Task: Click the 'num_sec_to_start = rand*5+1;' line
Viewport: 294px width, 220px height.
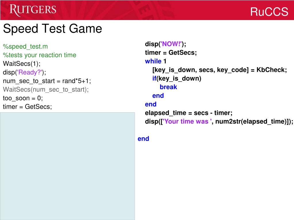Action: pyautogui.click(x=47, y=81)
